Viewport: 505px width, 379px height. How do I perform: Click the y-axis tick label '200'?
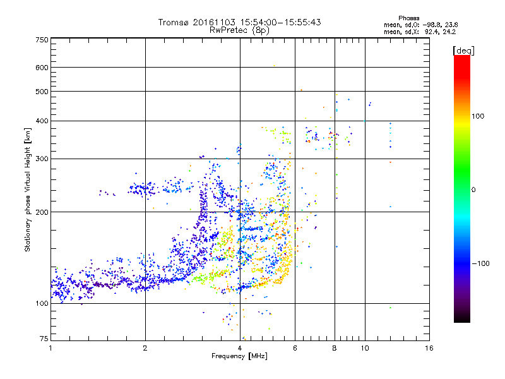click(42, 212)
